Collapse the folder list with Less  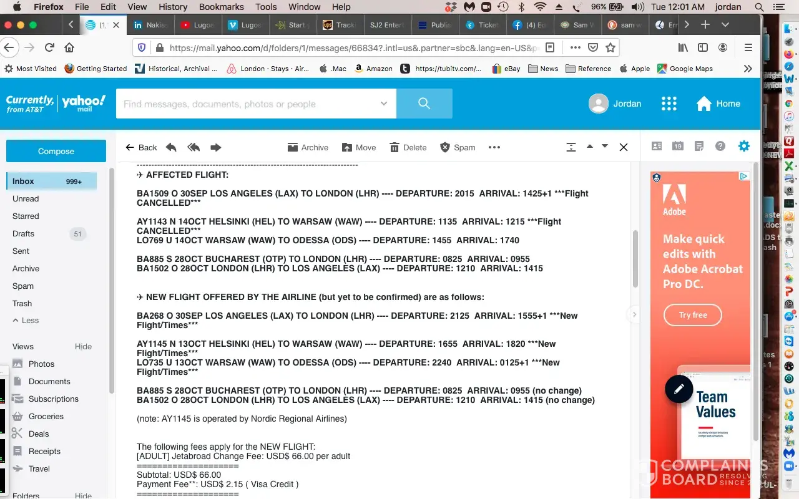[26, 320]
